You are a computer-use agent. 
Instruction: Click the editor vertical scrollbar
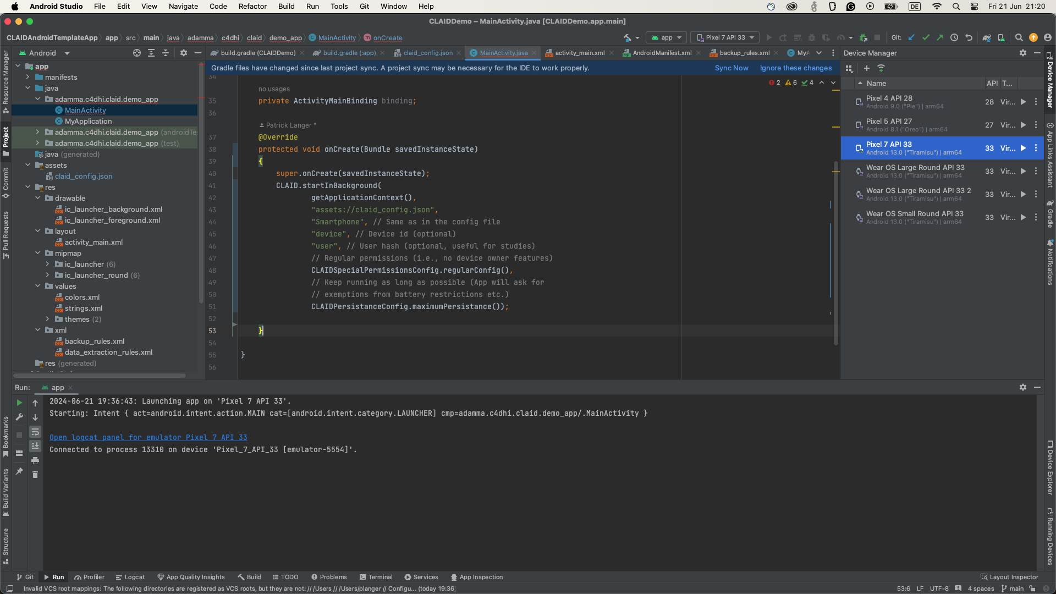point(836,253)
